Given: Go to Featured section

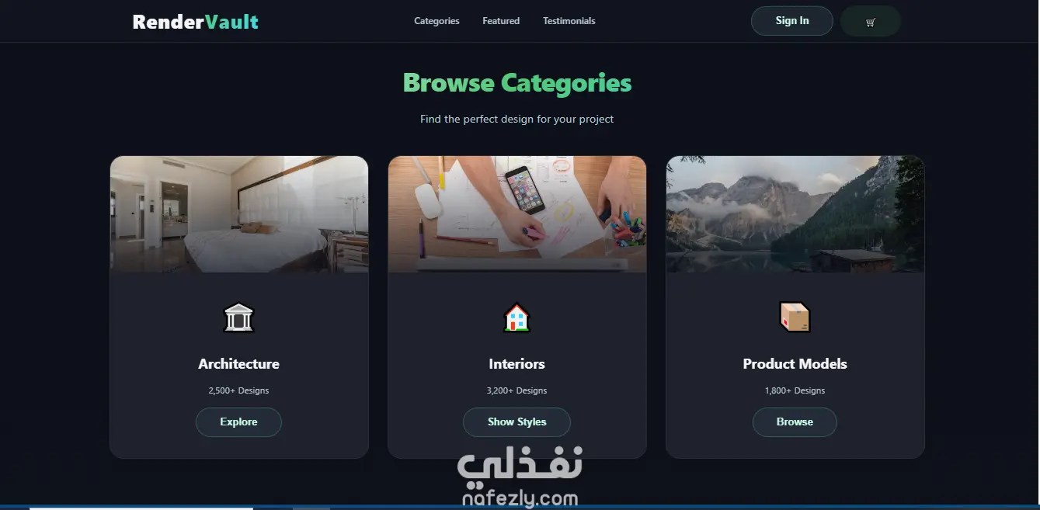Looking at the screenshot, I should click(501, 21).
